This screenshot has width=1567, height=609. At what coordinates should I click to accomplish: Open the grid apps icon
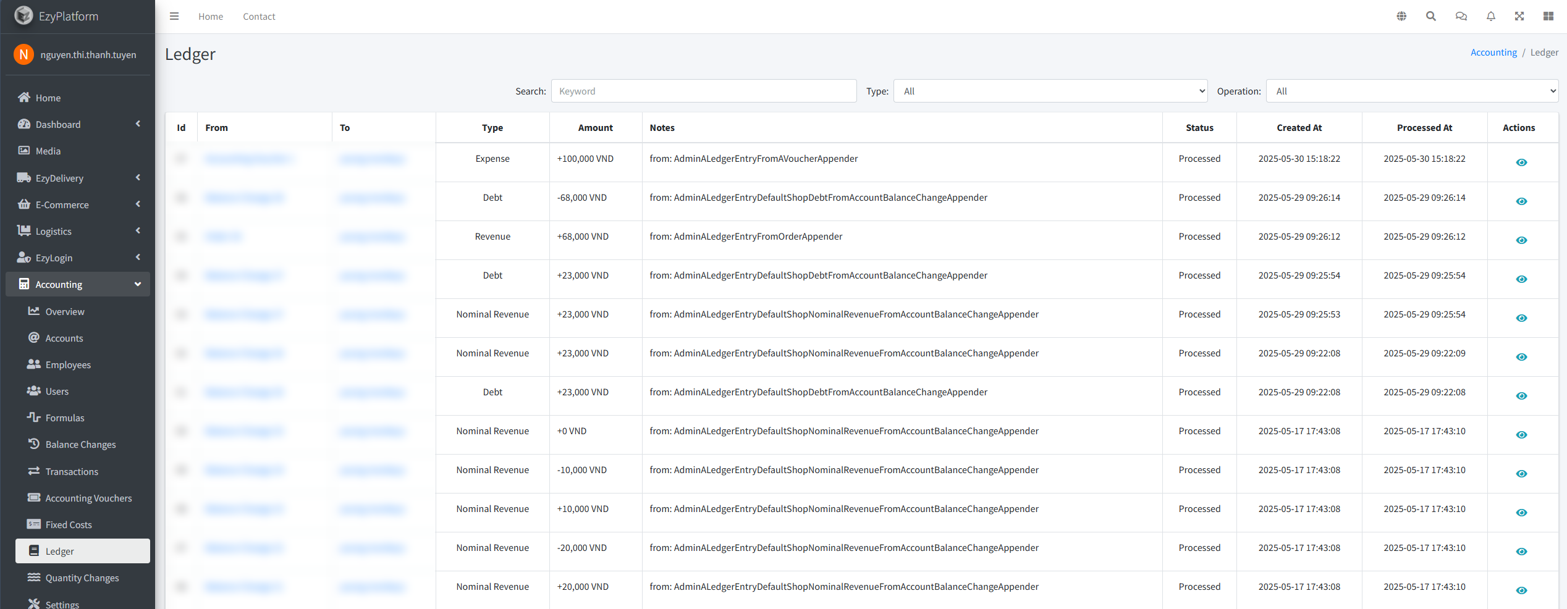click(x=1548, y=16)
